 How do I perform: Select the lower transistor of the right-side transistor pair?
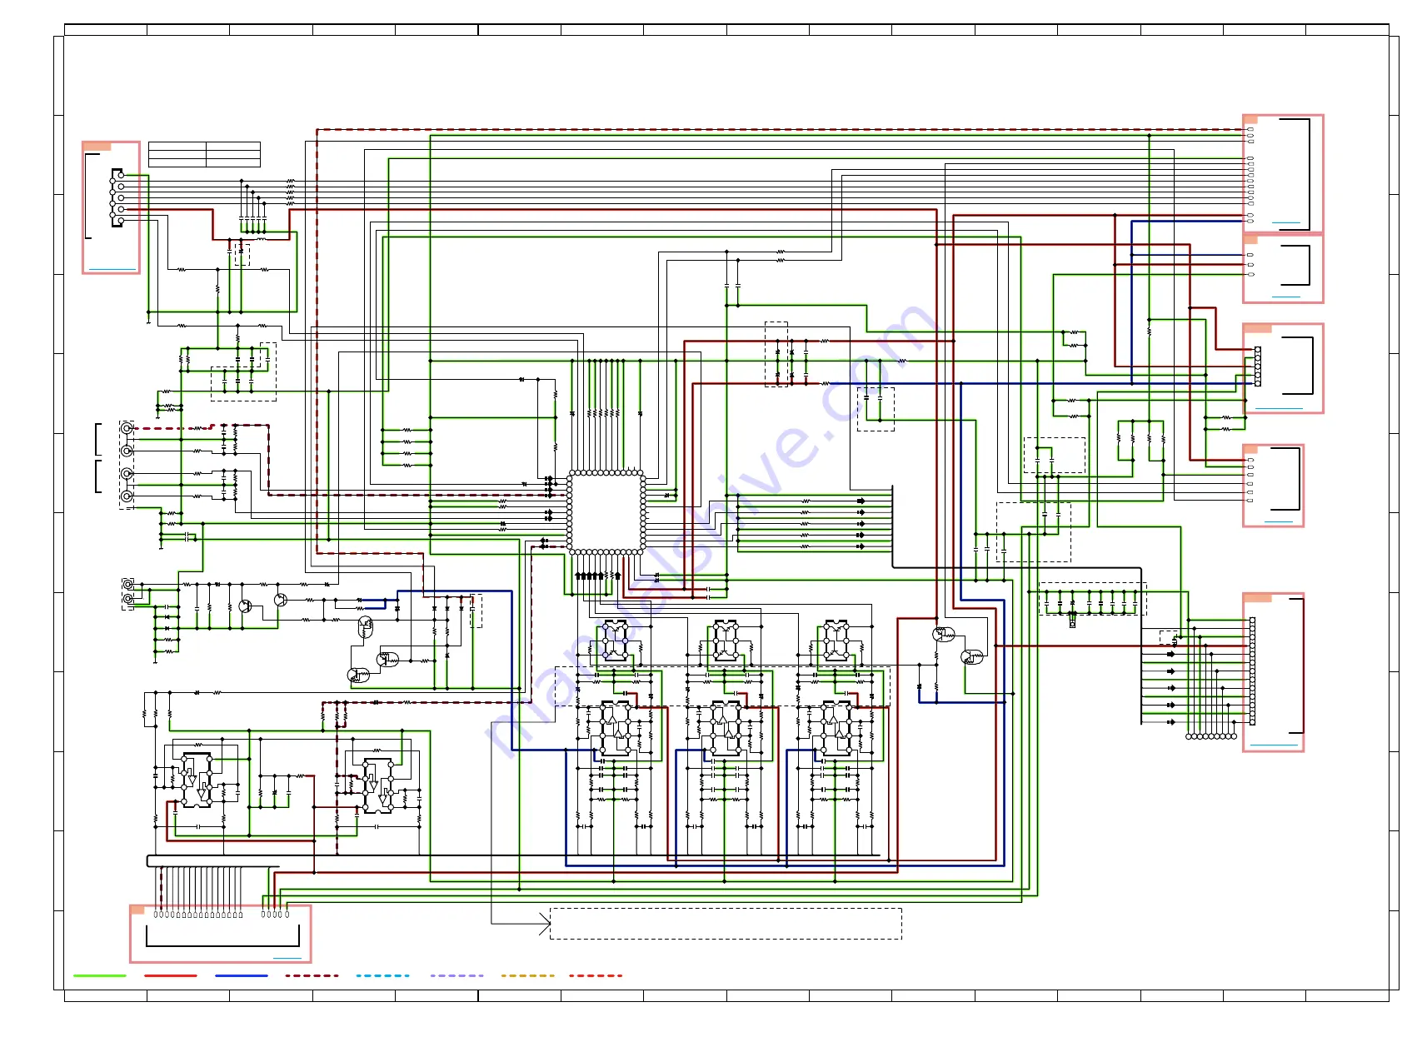(x=971, y=657)
